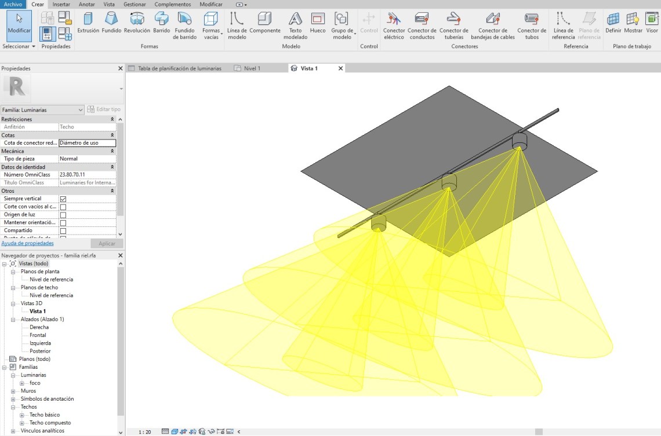
Task: Uncheck the Siempre vertical checkbox
Action: click(63, 199)
